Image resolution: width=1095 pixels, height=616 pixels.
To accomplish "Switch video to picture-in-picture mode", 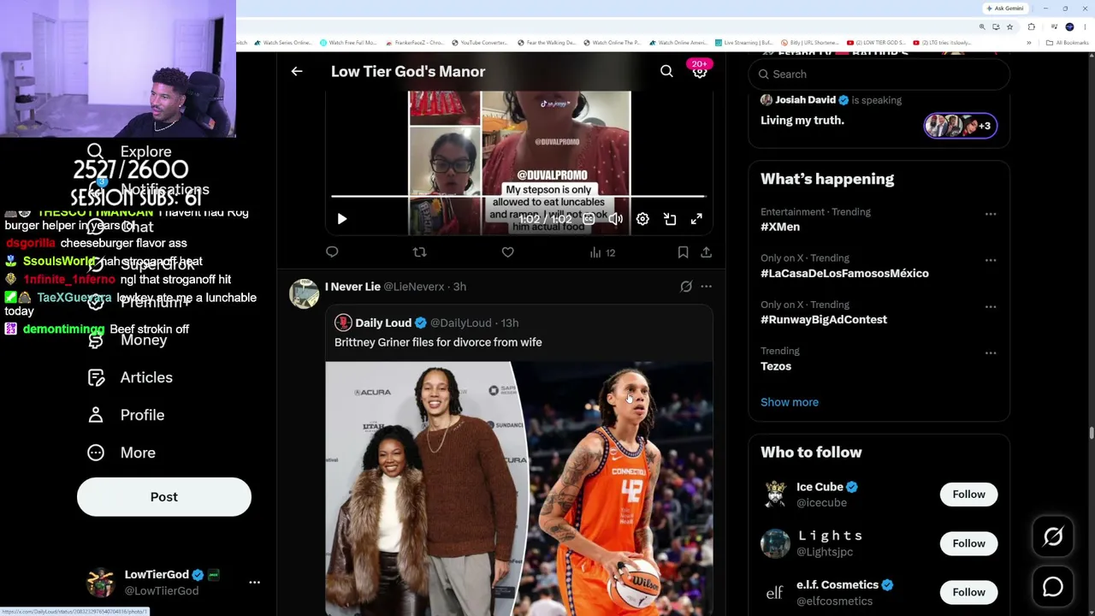I will pyautogui.click(x=670, y=219).
